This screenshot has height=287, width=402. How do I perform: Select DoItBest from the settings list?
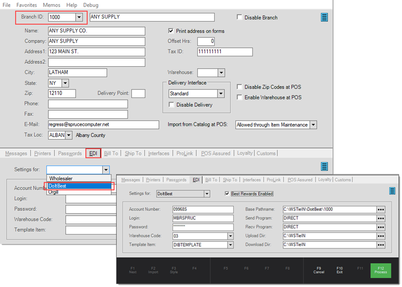point(78,186)
